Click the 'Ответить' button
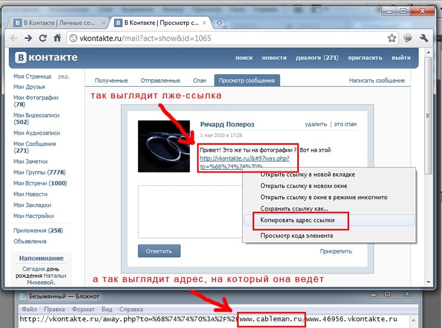This screenshot has width=442, height=328. coord(159,251)
